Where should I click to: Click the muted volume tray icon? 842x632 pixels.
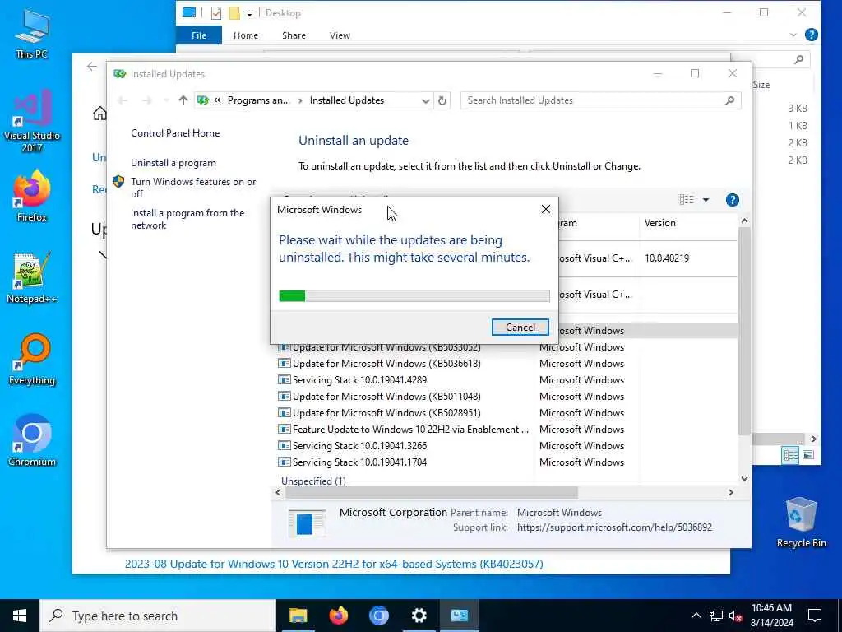coord(735,616)
